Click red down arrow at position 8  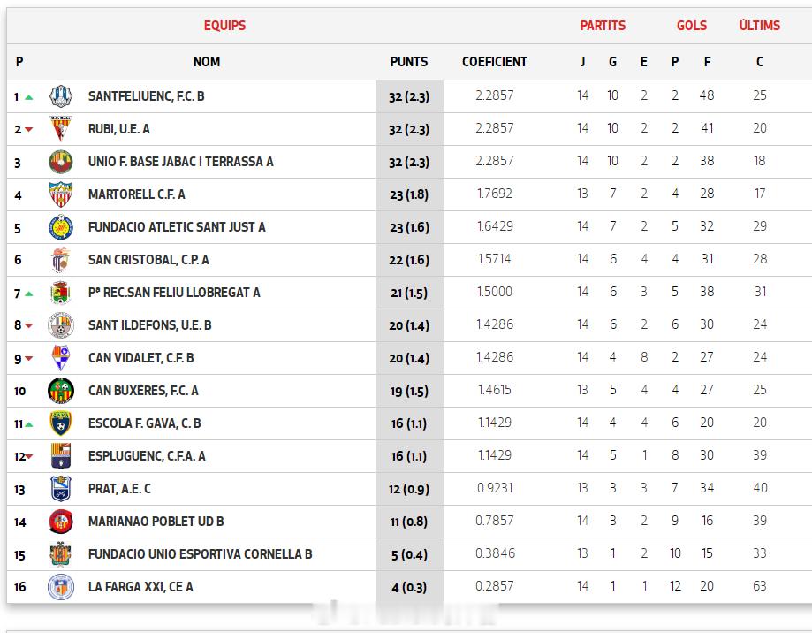pos(29,326)
